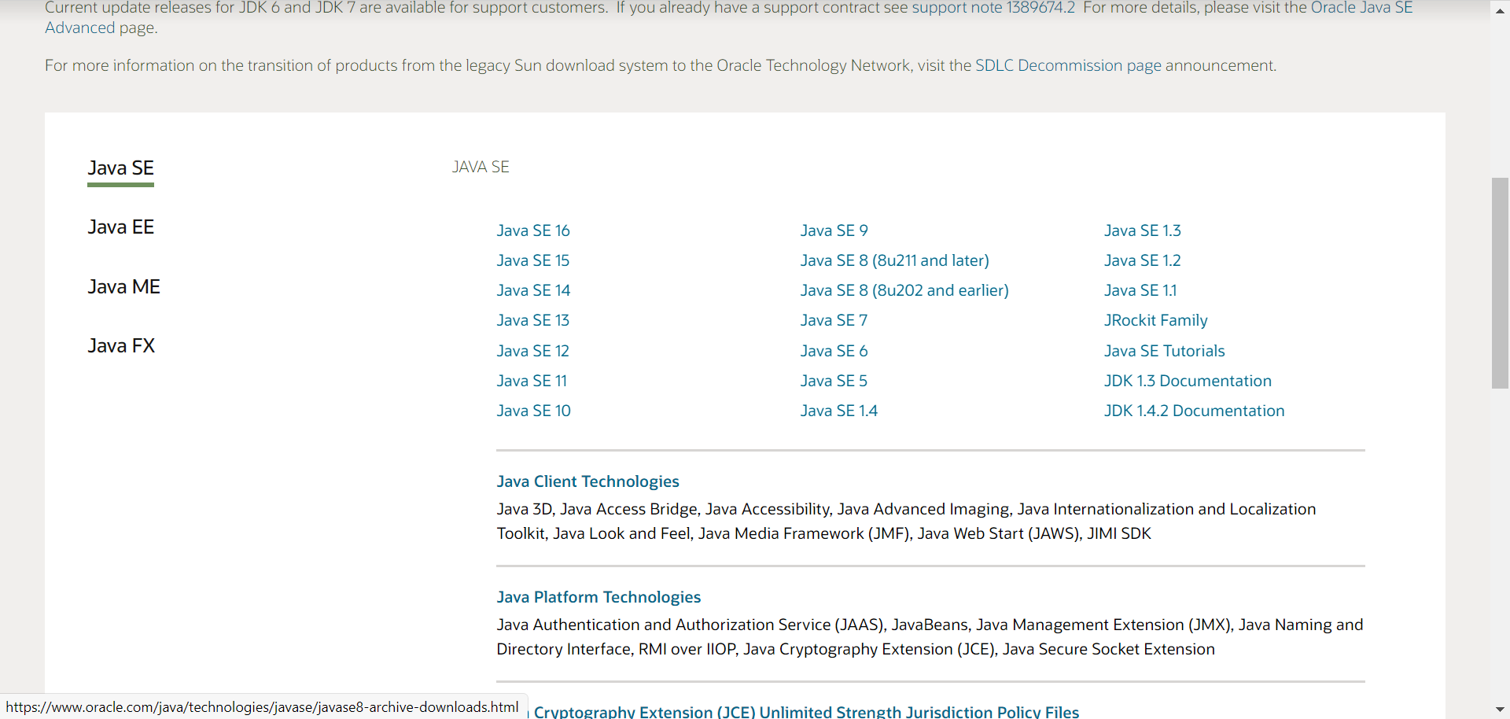Open the Java SE 11 archive link
The height and width of the screenshot is (719, 1510).
[532, 381]
